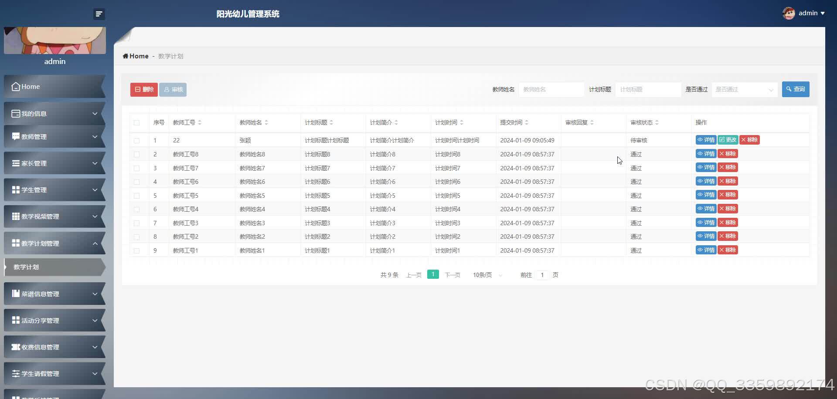Click the 审核 review button

tap(173, 89)
